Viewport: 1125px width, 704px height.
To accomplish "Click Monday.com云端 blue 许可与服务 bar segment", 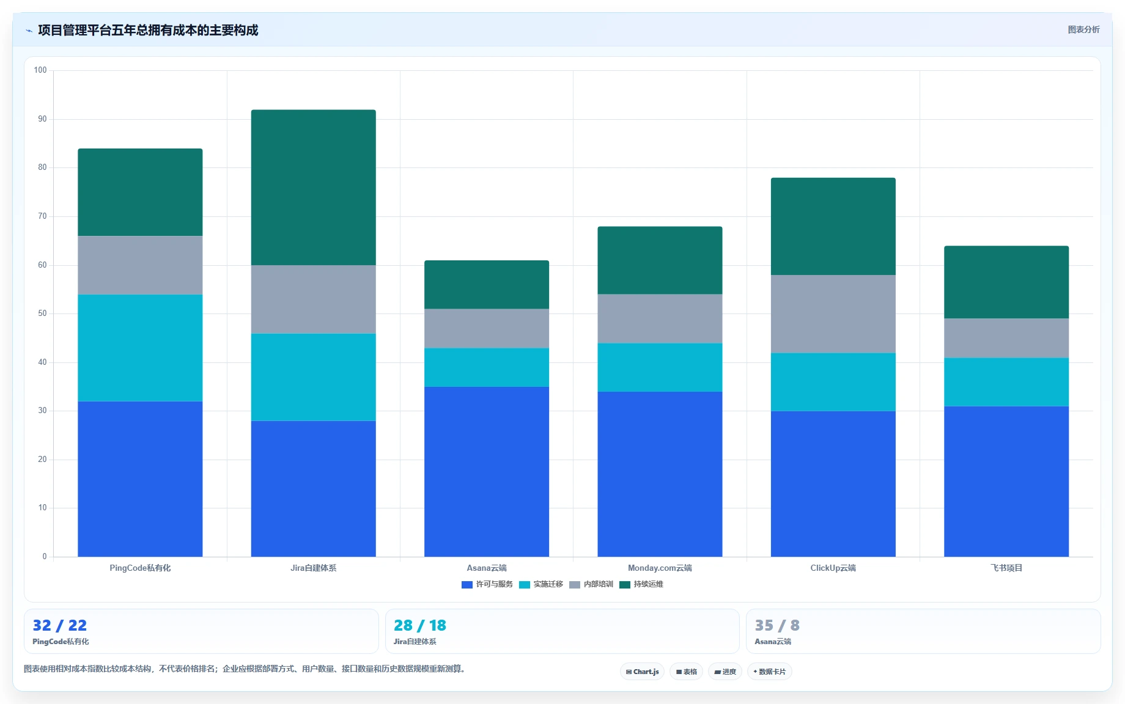I will tap(660, 474).
